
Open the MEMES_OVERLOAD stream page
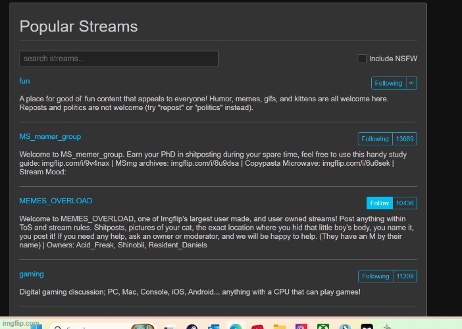tap(55, 201)
